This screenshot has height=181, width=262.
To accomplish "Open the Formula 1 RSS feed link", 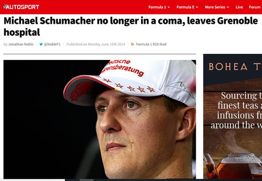I will tap(151, 44).
